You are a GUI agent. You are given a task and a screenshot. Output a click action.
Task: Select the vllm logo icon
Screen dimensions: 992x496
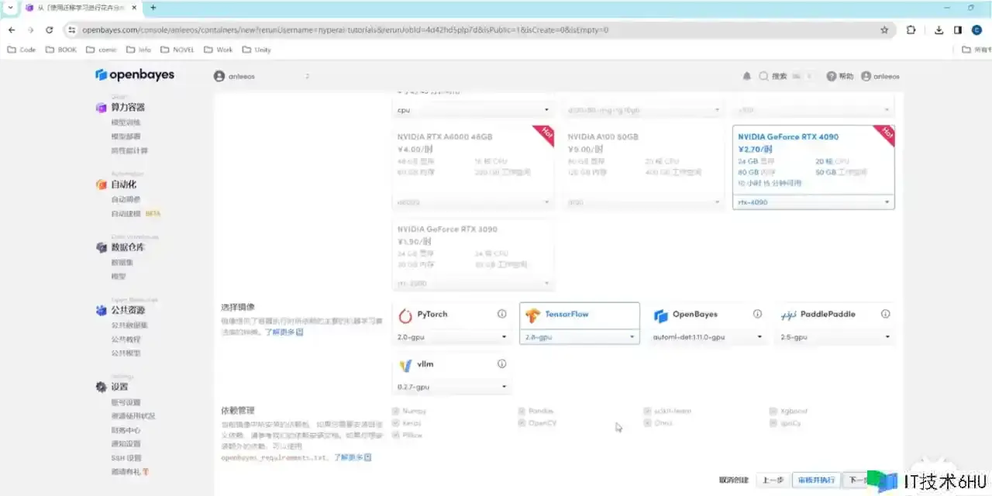[405, 364]
